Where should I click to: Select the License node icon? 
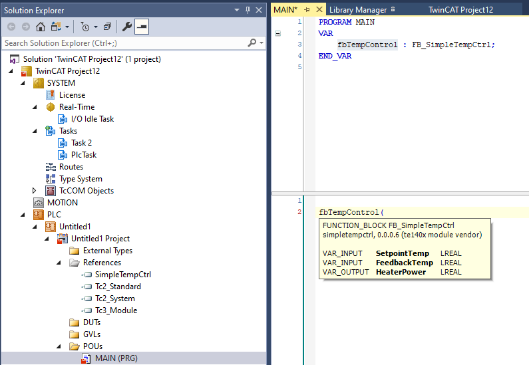tap(51, 95)
